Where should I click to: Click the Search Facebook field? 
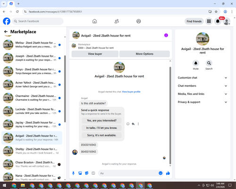pyautogui.click(x=38, y=21)
